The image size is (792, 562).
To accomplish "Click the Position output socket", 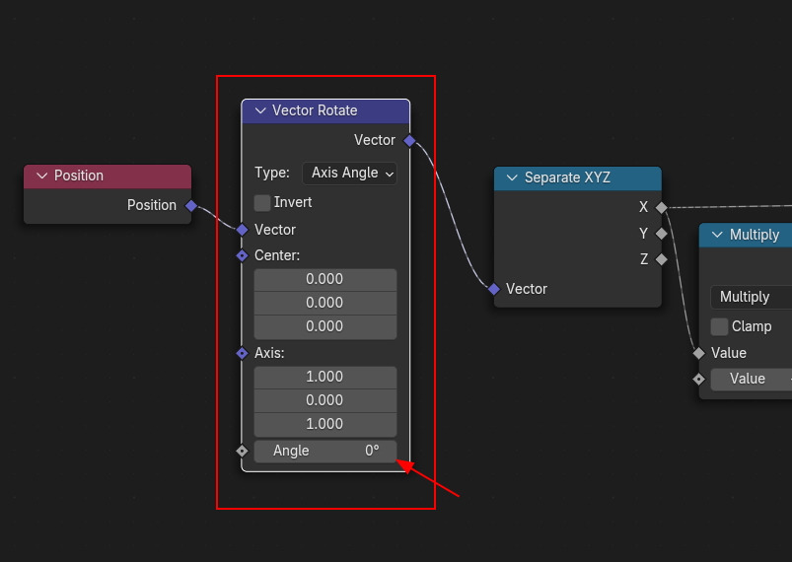I will coord(191,205).
